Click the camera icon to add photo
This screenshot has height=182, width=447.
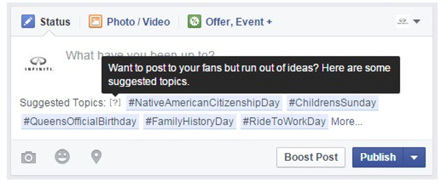click(29, 157)
